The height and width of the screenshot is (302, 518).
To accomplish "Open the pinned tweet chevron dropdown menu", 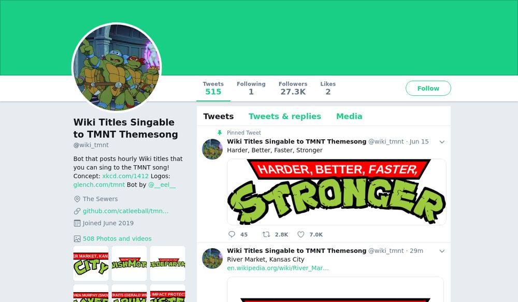I will [442, 142].
